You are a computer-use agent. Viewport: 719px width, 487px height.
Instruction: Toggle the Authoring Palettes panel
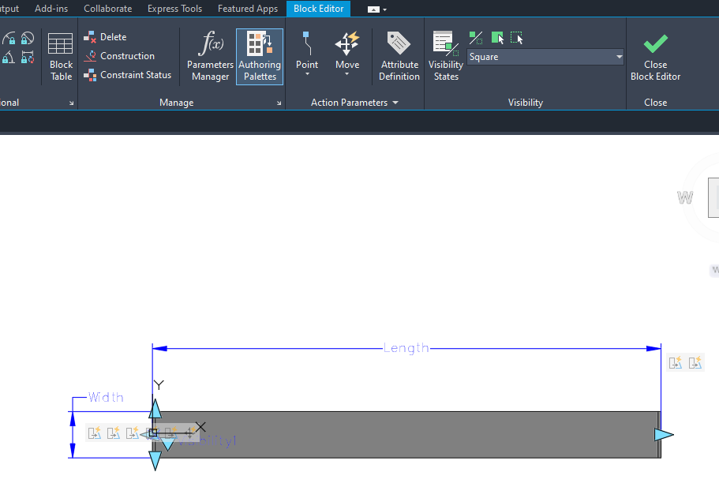point(259,56)
